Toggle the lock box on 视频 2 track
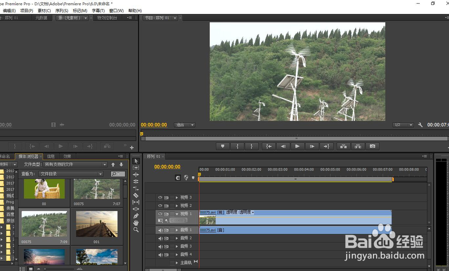The image size is (449, 271). 172,206
